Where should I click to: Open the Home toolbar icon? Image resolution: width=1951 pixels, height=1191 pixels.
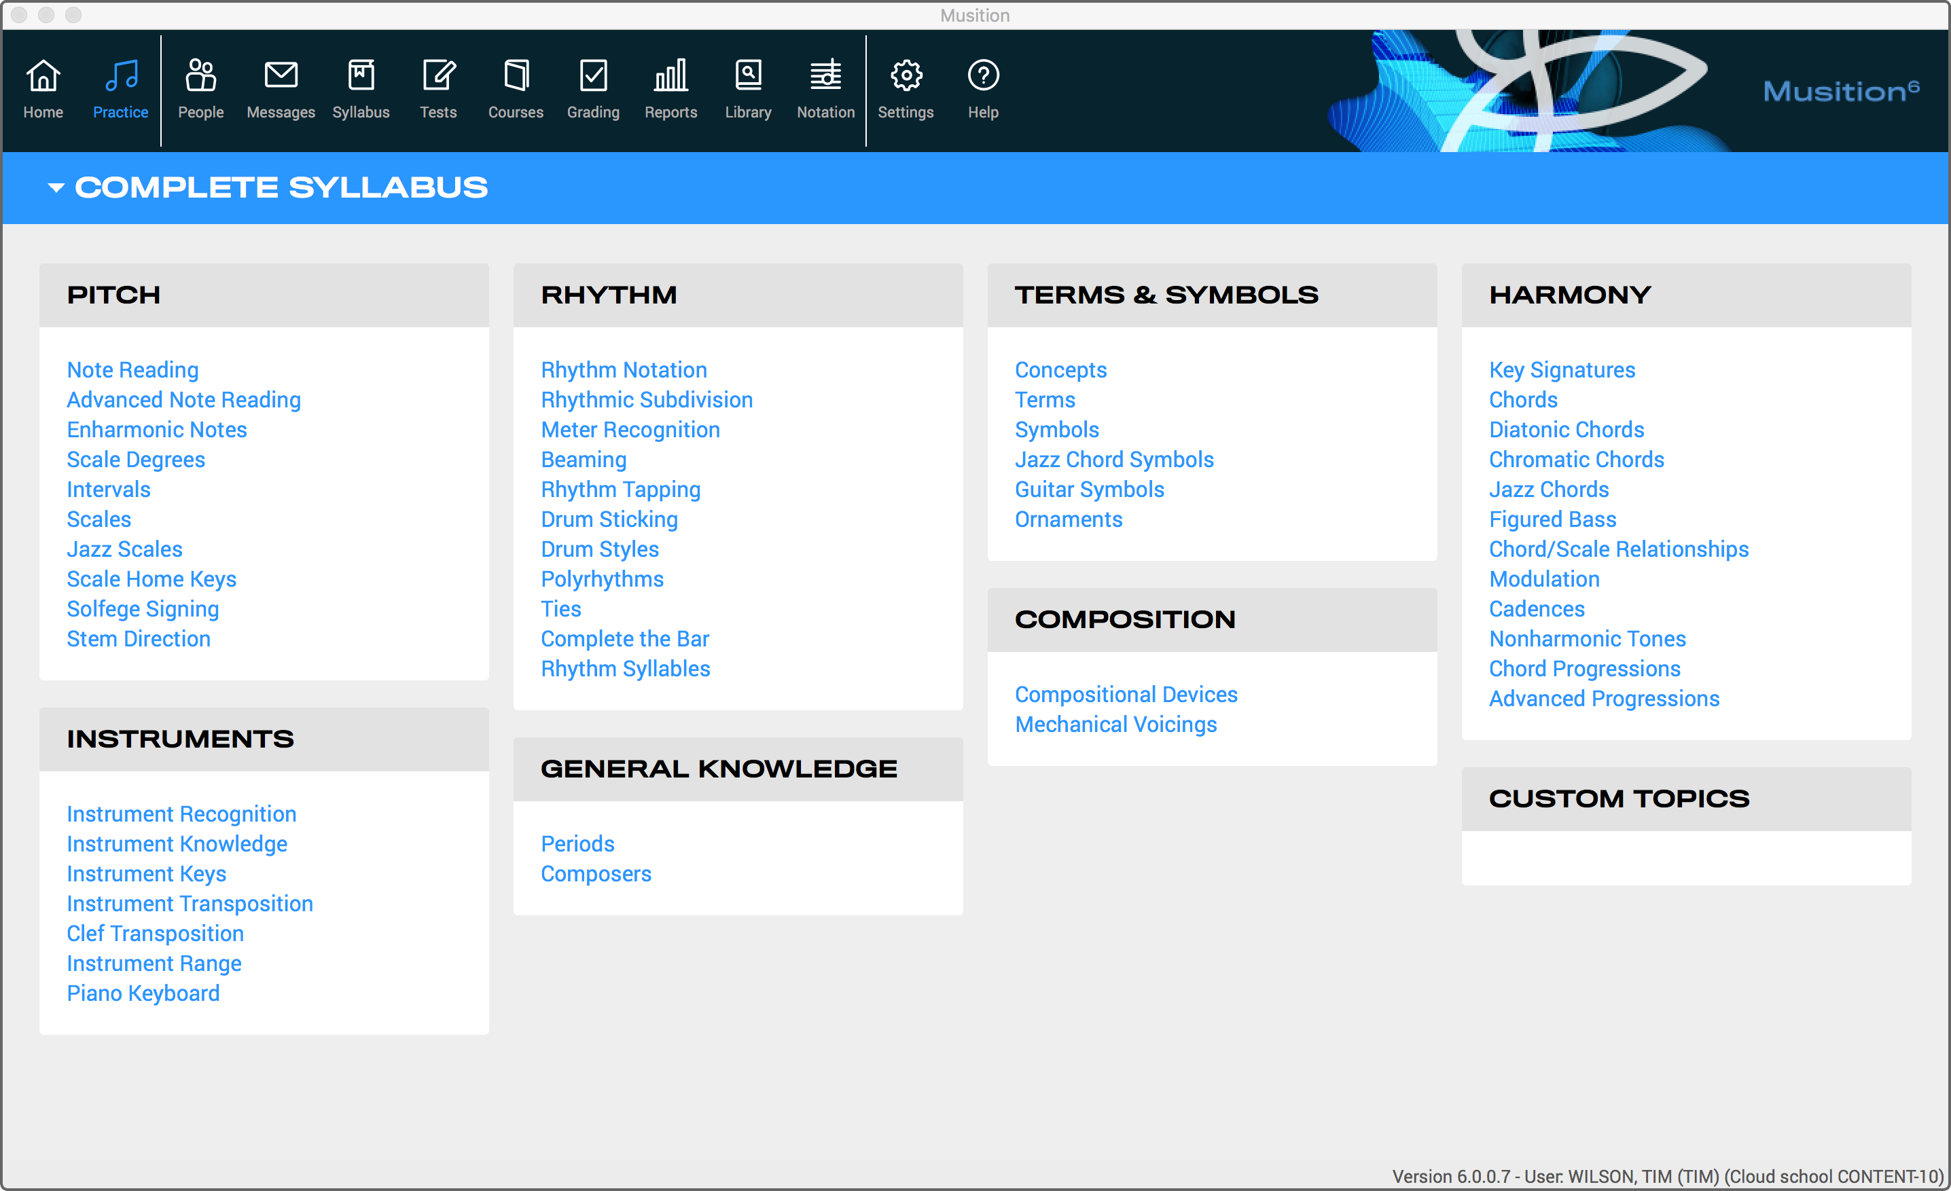pyautogui.click(x=43, y=76)
